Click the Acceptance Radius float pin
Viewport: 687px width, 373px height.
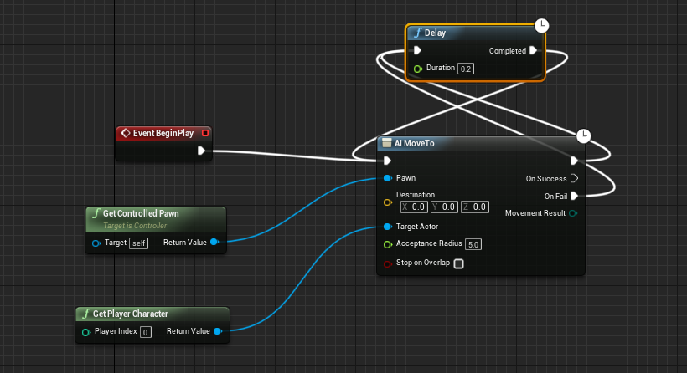pyautogui.click(x=387, y=244)
